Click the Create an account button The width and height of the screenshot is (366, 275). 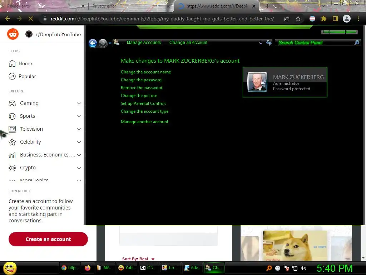(x=48, y=239)
